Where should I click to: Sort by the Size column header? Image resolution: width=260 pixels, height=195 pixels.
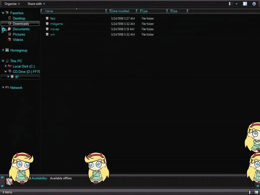click(x=179, y=11)
